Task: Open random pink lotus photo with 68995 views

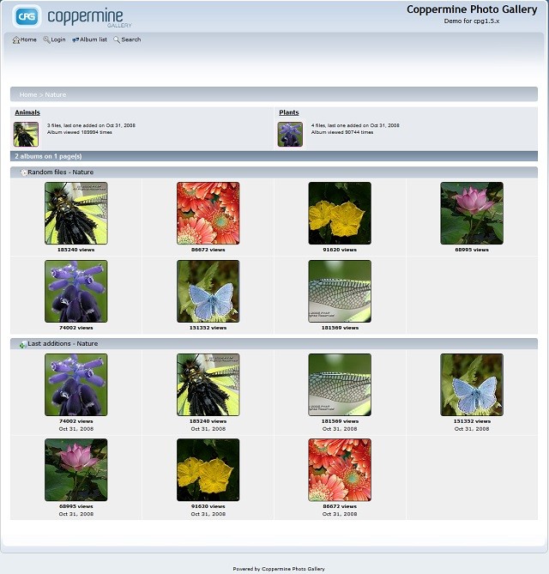Action: point(472,213)
